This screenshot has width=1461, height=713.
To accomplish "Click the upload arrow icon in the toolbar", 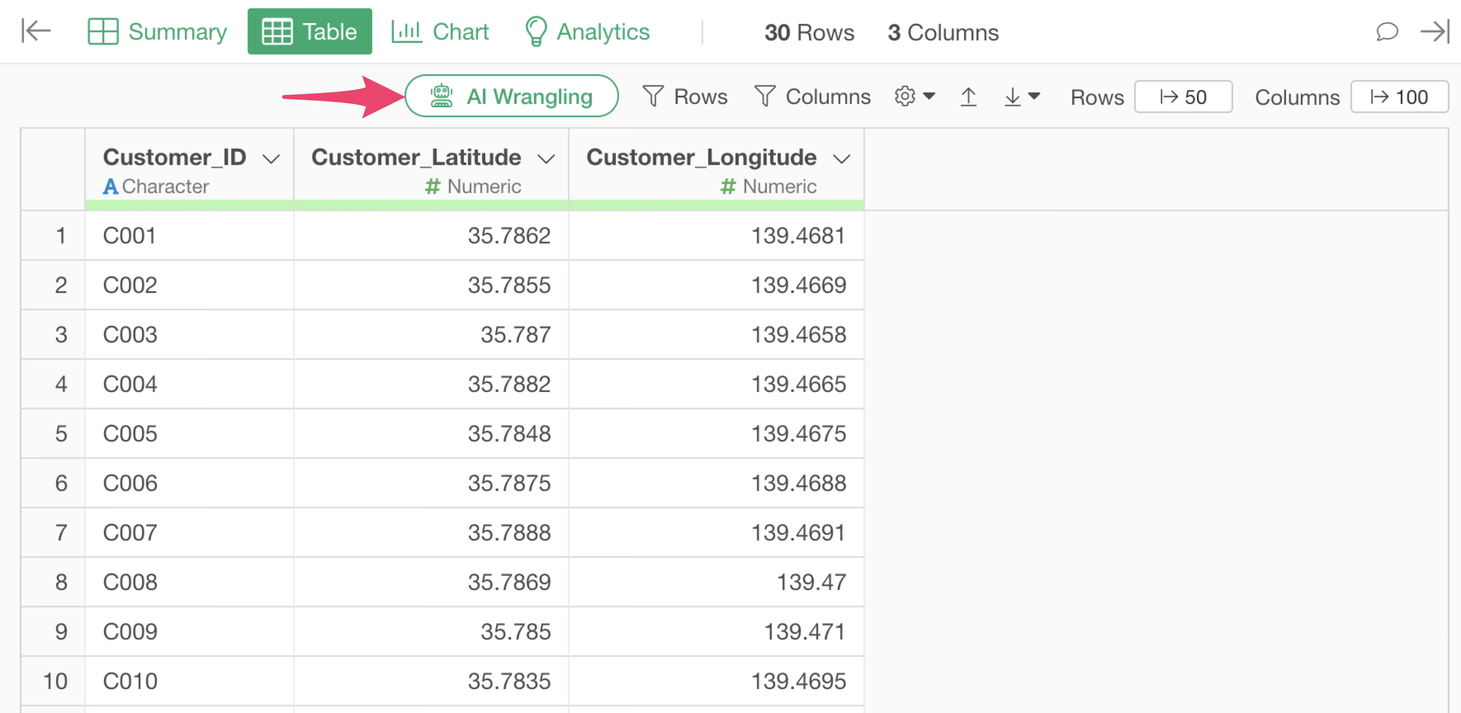I will tap(968, 97).
